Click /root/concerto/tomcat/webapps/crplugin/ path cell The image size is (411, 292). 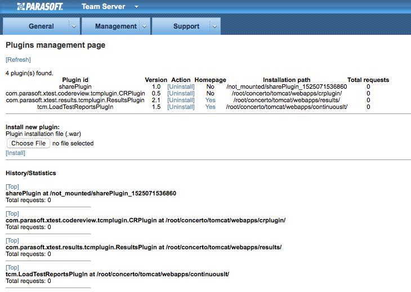point(287,94)
